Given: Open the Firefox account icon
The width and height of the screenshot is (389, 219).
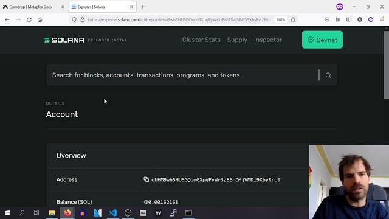Looking at the screenshot, I should pos(360,19).
